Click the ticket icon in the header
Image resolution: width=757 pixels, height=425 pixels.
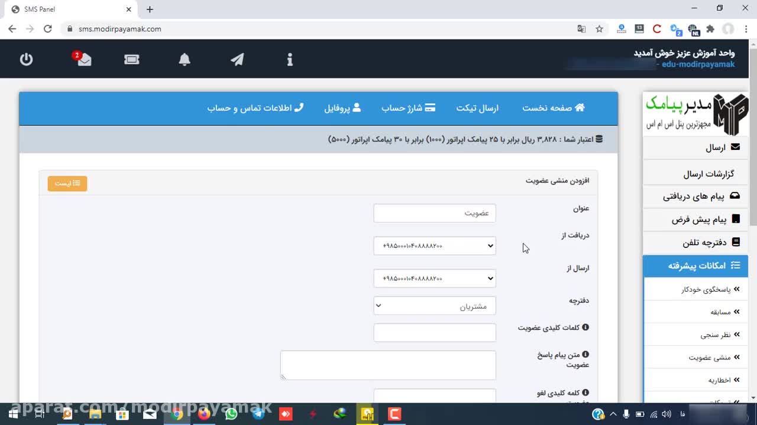(132, 59)
